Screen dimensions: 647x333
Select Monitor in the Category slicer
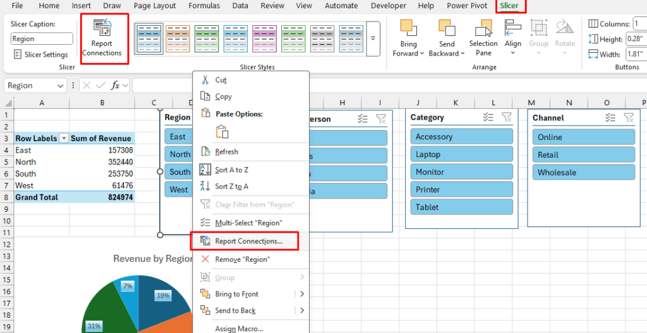pyautogui.click(x=462, y=172)
